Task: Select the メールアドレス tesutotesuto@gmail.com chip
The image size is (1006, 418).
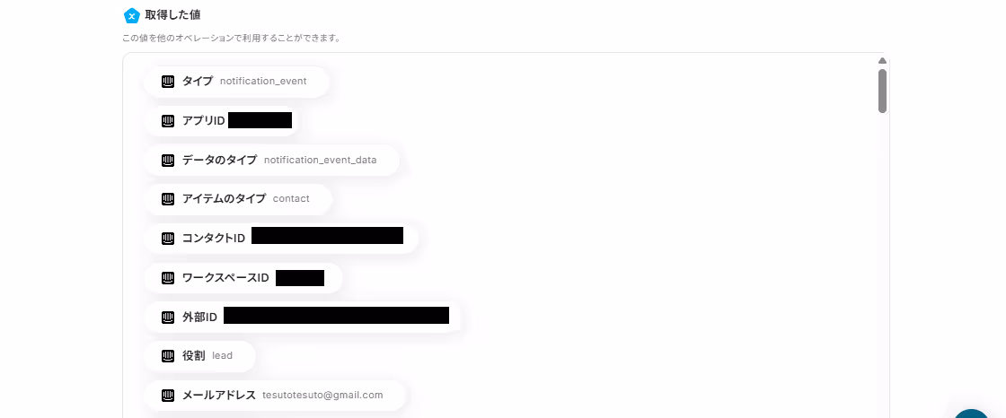Action: (275, 395)
